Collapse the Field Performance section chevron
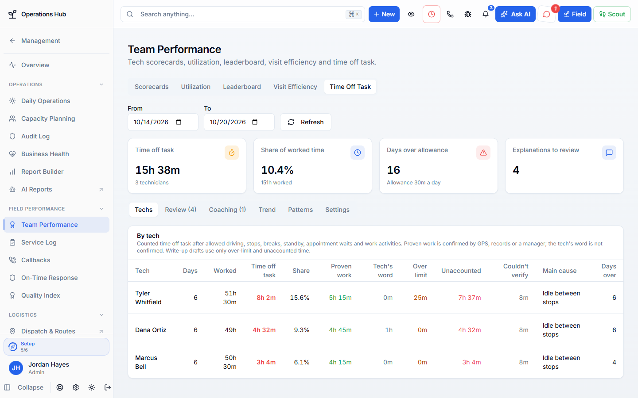 click(101, 209)
